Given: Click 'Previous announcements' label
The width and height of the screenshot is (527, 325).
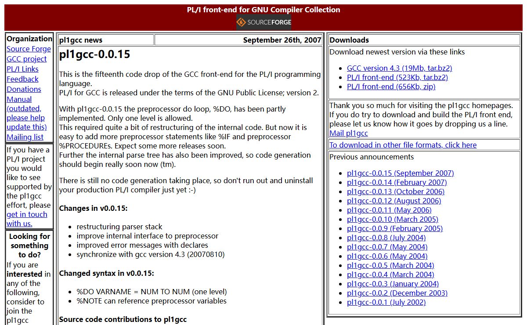Looking at the screenshot, I should (x=372, y=157).
